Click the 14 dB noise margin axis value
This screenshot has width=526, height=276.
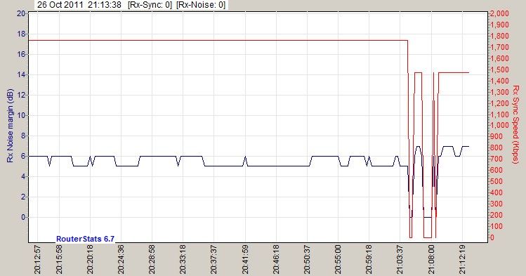(21, 74)
